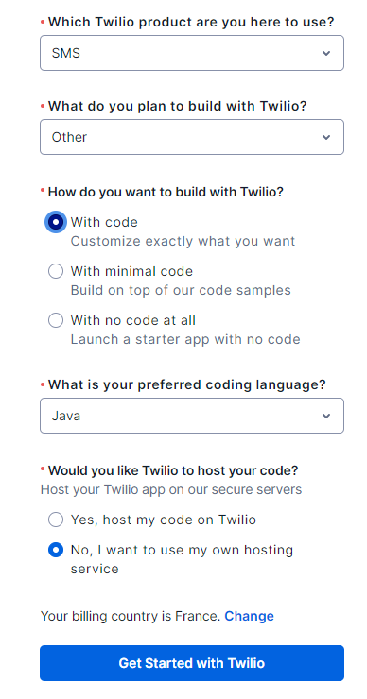Open the Twilio product dropdown showing SMS
This screenshot has width=367, height=699.
tap(191, 53)
